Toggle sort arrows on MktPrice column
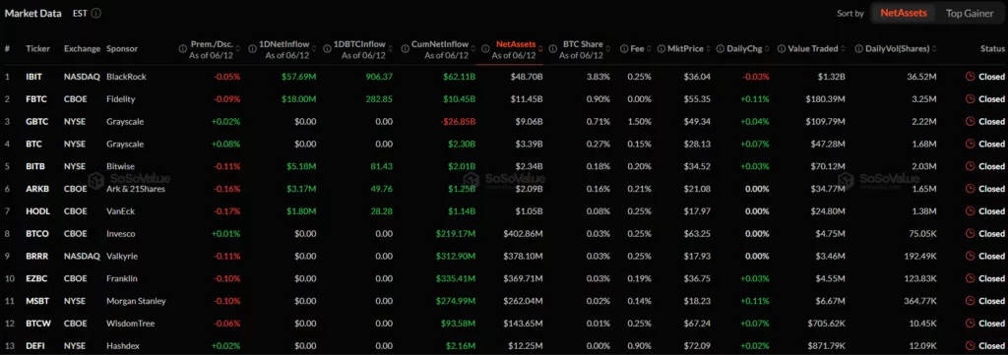 pyautogui.click(x=709, y=49)
